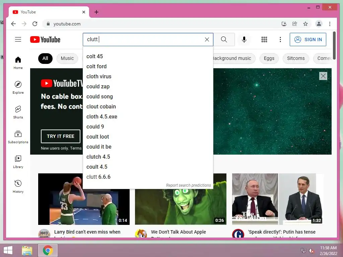The image size is (343, 257).
Task: Start voice search with the microphone icon
Action: (244, 39)
